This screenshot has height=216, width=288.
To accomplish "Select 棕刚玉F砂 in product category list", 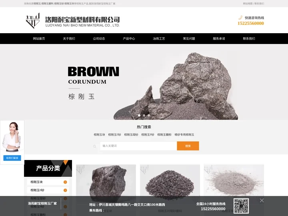I will click(x=48, y=190).
